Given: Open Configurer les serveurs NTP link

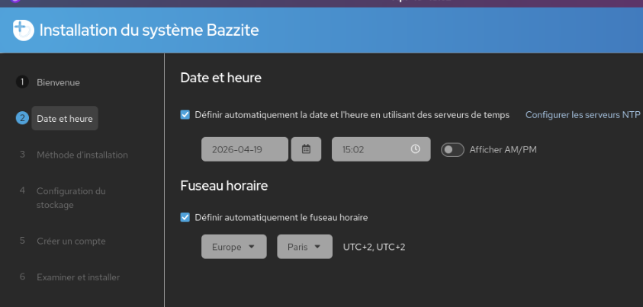Looking at the screenshot, I should [583, 115].
